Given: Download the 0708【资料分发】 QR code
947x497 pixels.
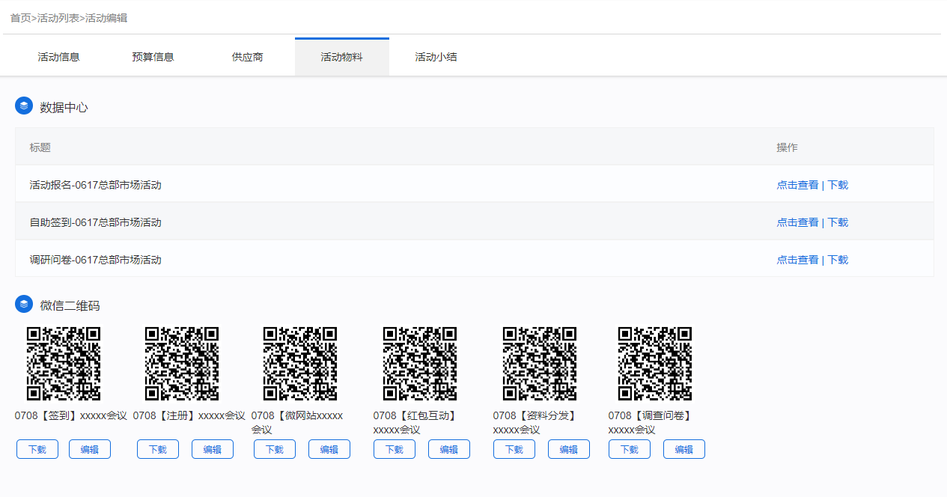Looking at the screenshot, I should point(514,449).
